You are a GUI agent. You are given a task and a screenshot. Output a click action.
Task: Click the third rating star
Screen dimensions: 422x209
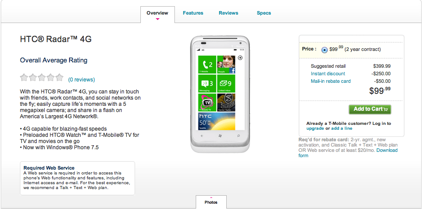(x=42, y=77)
